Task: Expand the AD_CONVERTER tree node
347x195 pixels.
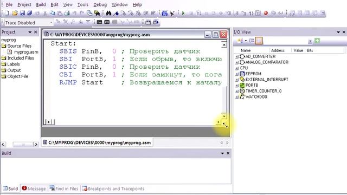Action: point(237,56)
